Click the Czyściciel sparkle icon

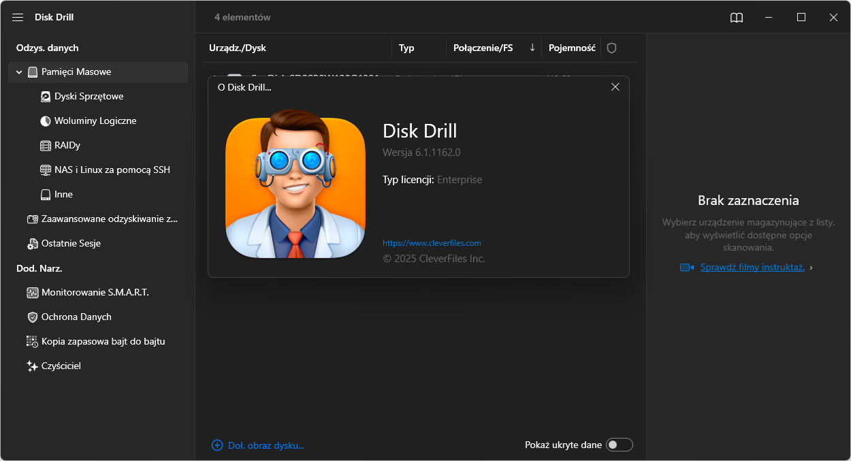click(32, 366)
